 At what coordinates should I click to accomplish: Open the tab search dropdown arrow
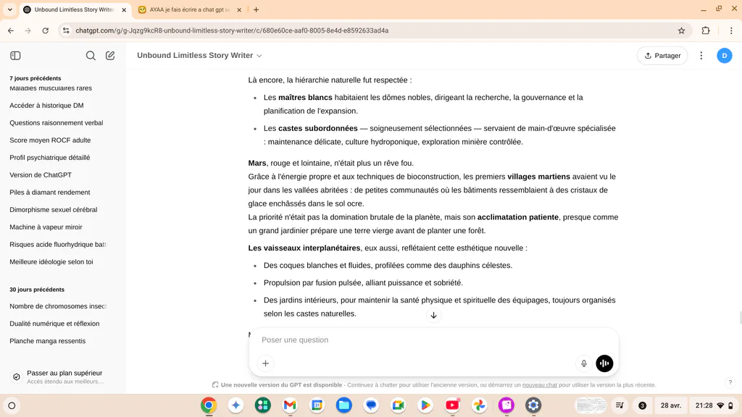(x=10, y=9)
